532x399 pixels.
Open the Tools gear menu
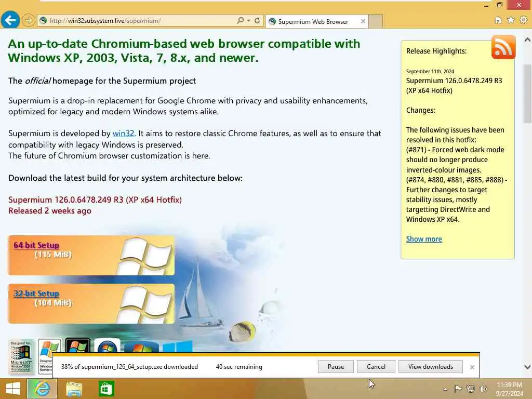[524, 20]
